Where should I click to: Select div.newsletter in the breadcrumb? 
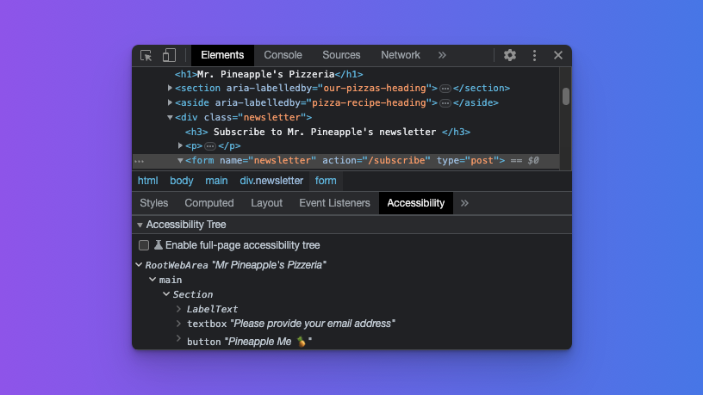pyautogui.click(x=271, y=181)
